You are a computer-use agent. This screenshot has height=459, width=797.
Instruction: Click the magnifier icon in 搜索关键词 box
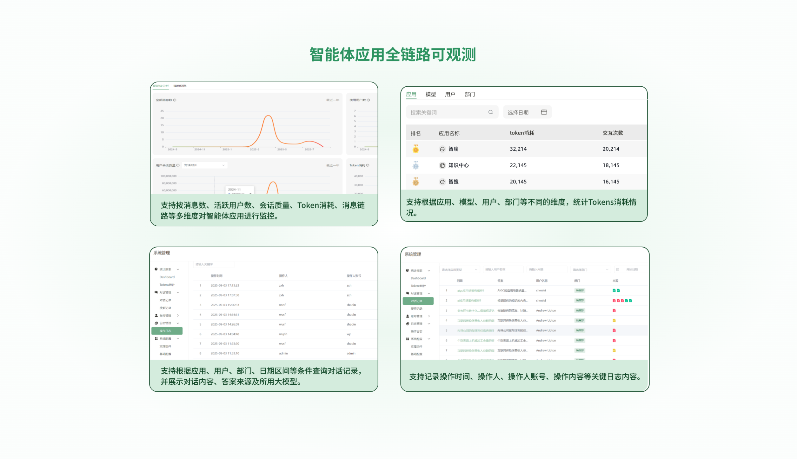(490, 112)
